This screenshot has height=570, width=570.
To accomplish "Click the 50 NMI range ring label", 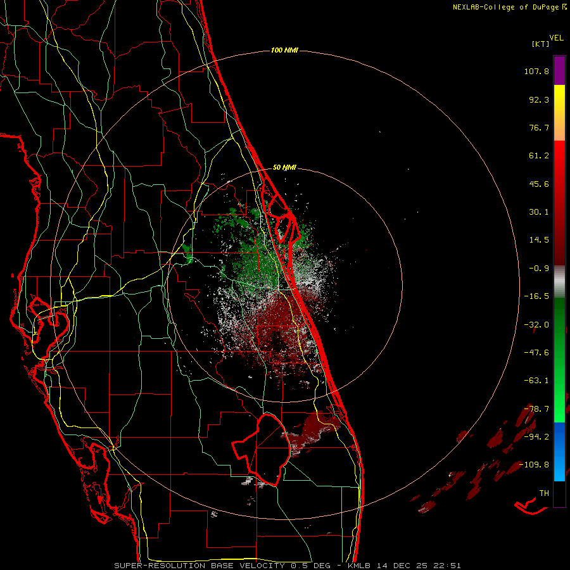I will tap(284, 168).
